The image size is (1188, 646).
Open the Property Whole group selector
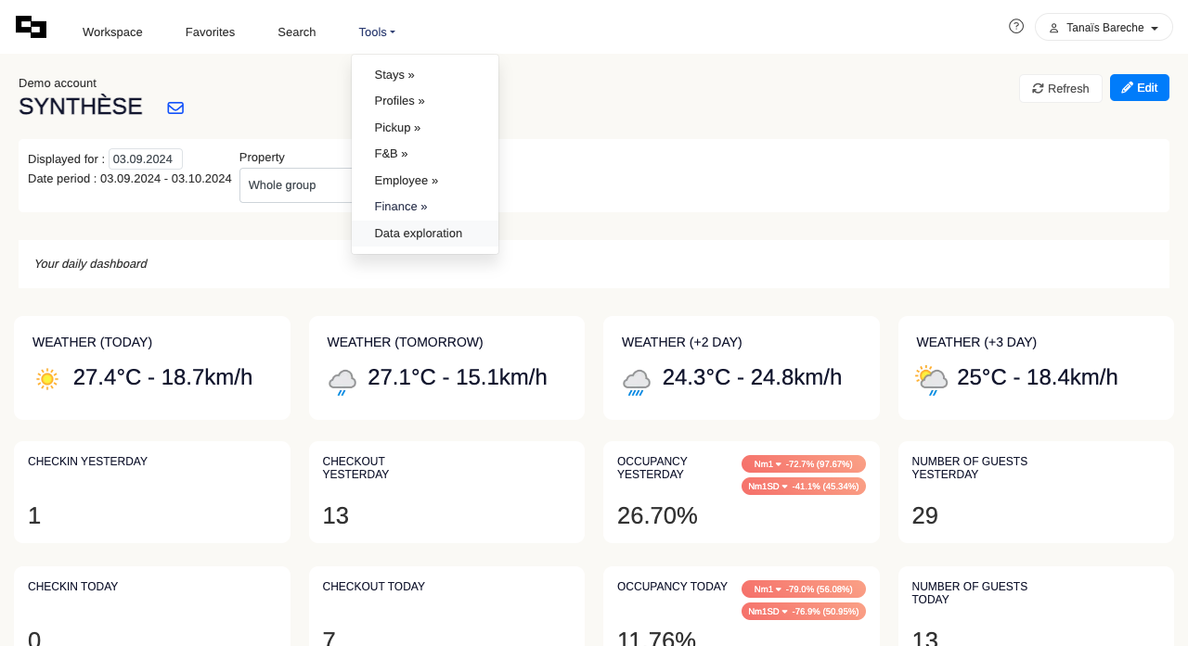295,185
